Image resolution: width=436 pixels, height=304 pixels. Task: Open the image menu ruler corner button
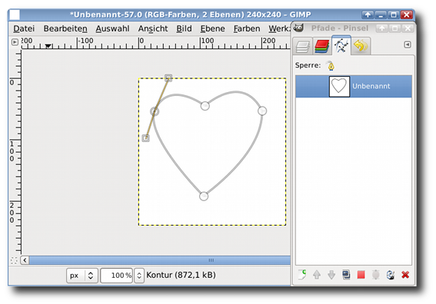point(15,42)
